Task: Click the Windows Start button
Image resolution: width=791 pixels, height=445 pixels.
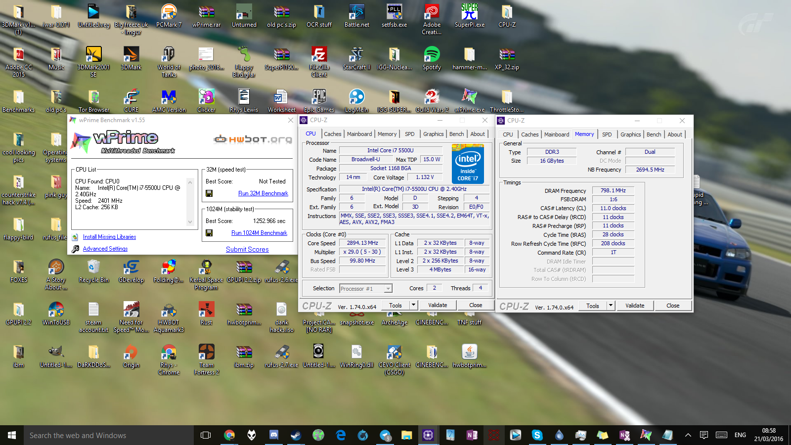Action: pos(12,435)
